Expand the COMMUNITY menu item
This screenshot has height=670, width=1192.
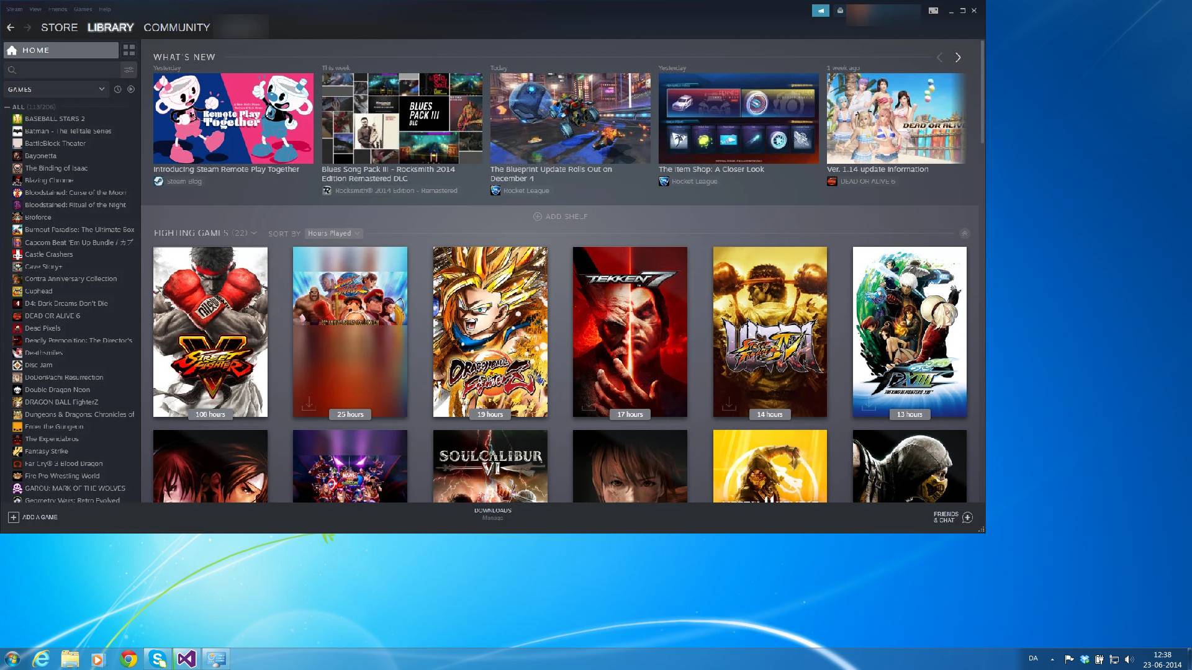(177, 27)
